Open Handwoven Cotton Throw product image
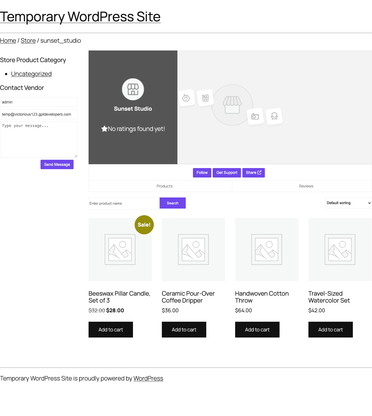The width and height of the screenshot is (372, 416). pos(267,250)
